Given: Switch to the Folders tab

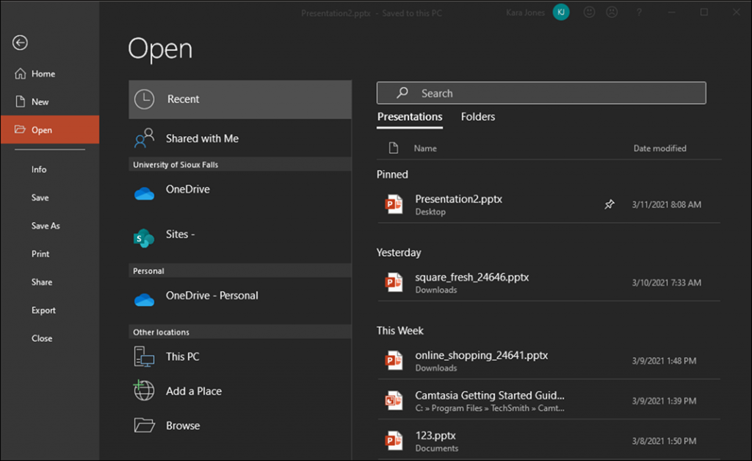Looking at the screenshot, I should pyautogui.click(x=477, y=117).
